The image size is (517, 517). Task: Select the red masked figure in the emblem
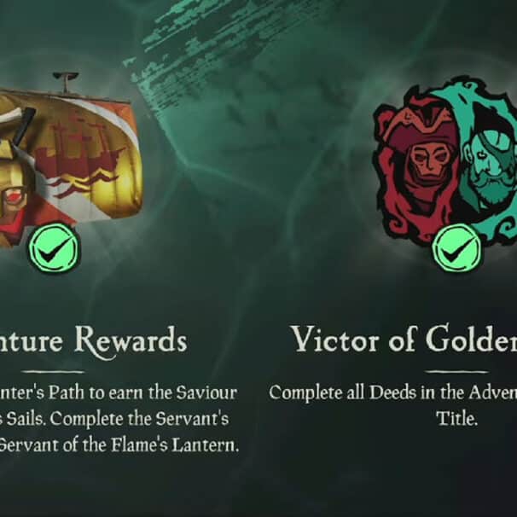[x=427, y=161]
